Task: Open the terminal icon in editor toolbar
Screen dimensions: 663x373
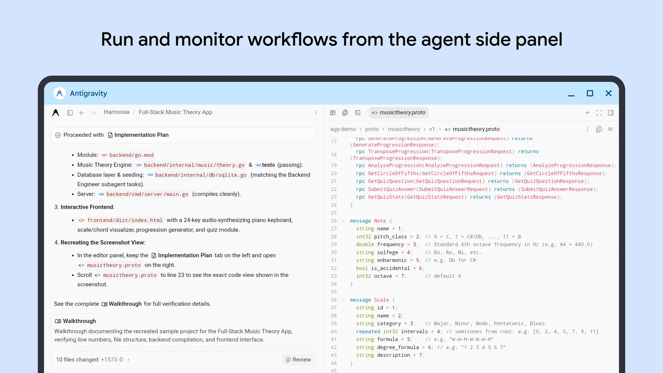Action: tap(358, 113)
